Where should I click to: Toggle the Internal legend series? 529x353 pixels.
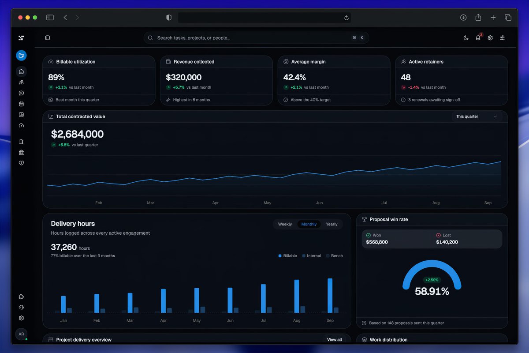coord(312,256)
